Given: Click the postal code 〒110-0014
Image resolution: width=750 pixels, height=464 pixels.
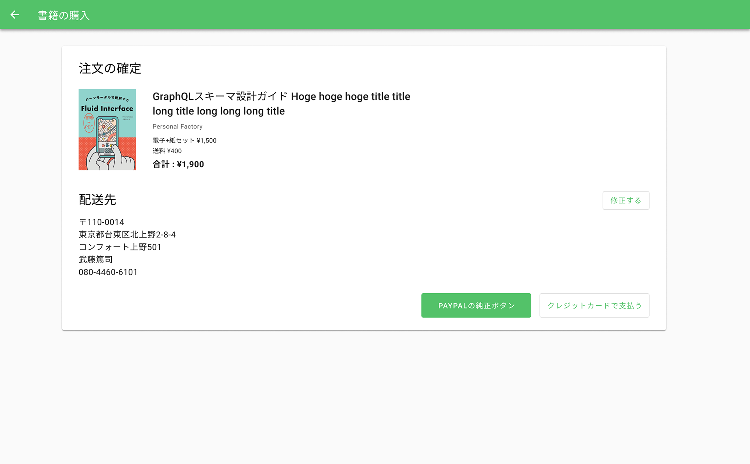Looking at the screenshot, I should (102, 222).
